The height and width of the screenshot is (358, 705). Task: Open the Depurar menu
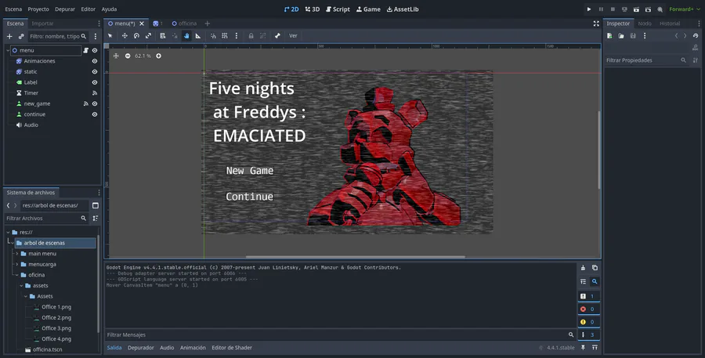(x=65, y=9)
